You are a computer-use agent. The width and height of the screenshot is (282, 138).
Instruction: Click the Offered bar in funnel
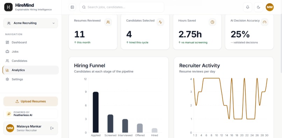[140, 128]
